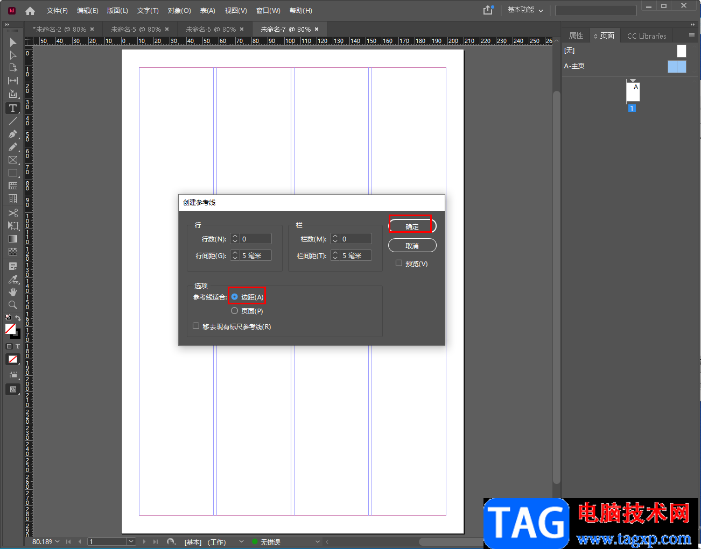Click Apply None swatch in toolbar
Screen dimensions: 701x549
[x=13, y=359]
